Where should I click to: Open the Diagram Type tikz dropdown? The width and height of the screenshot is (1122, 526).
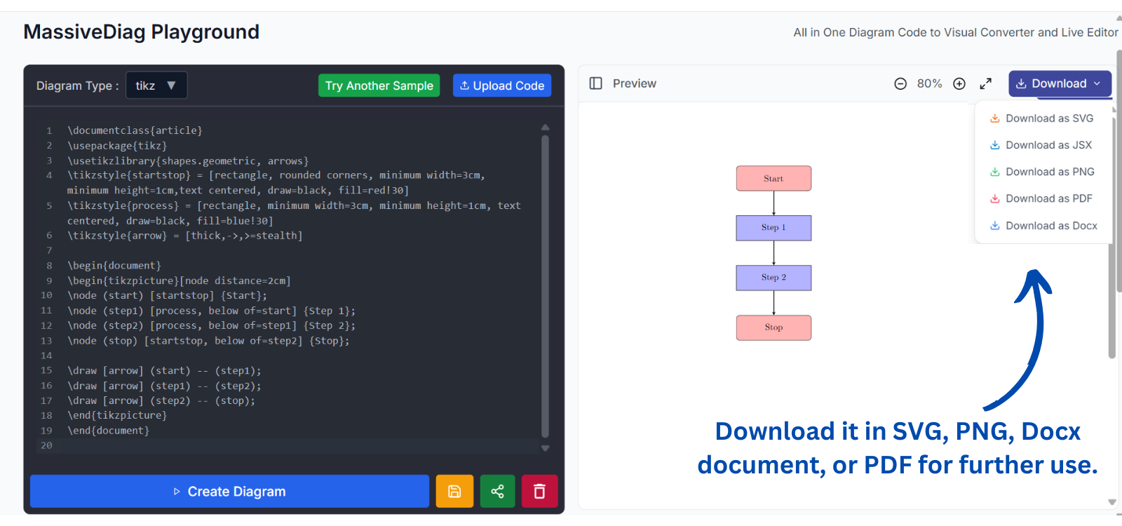(156, 86)
